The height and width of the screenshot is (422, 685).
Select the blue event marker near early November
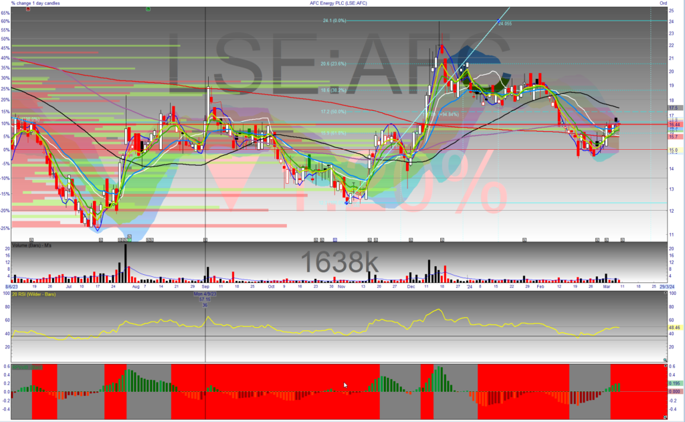(x=335, y=239)
